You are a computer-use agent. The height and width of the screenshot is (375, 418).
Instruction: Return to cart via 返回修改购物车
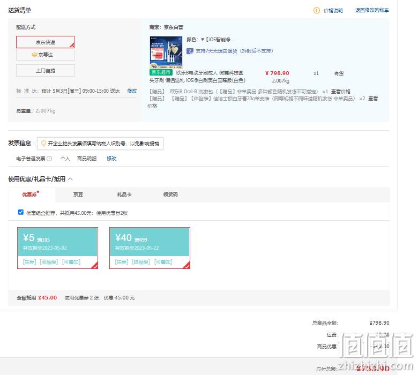coord(372,10)
